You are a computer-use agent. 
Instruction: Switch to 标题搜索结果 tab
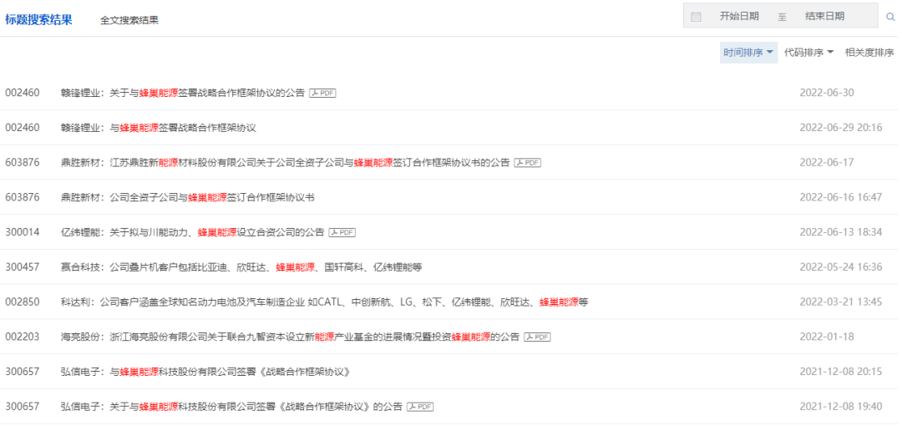point(38,19)
